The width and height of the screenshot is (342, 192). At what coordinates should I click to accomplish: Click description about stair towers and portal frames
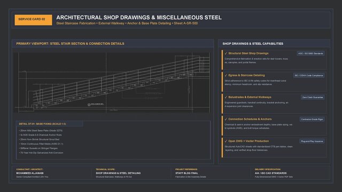click(256, 60)
